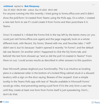Click "forms.office.com" in the first paragraph
The height and width of the screenshot is (107, 102).
coord(71,13)
